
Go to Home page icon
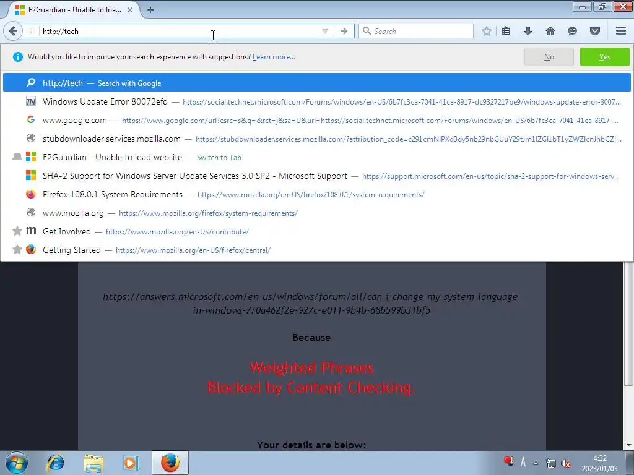[550, 31]
